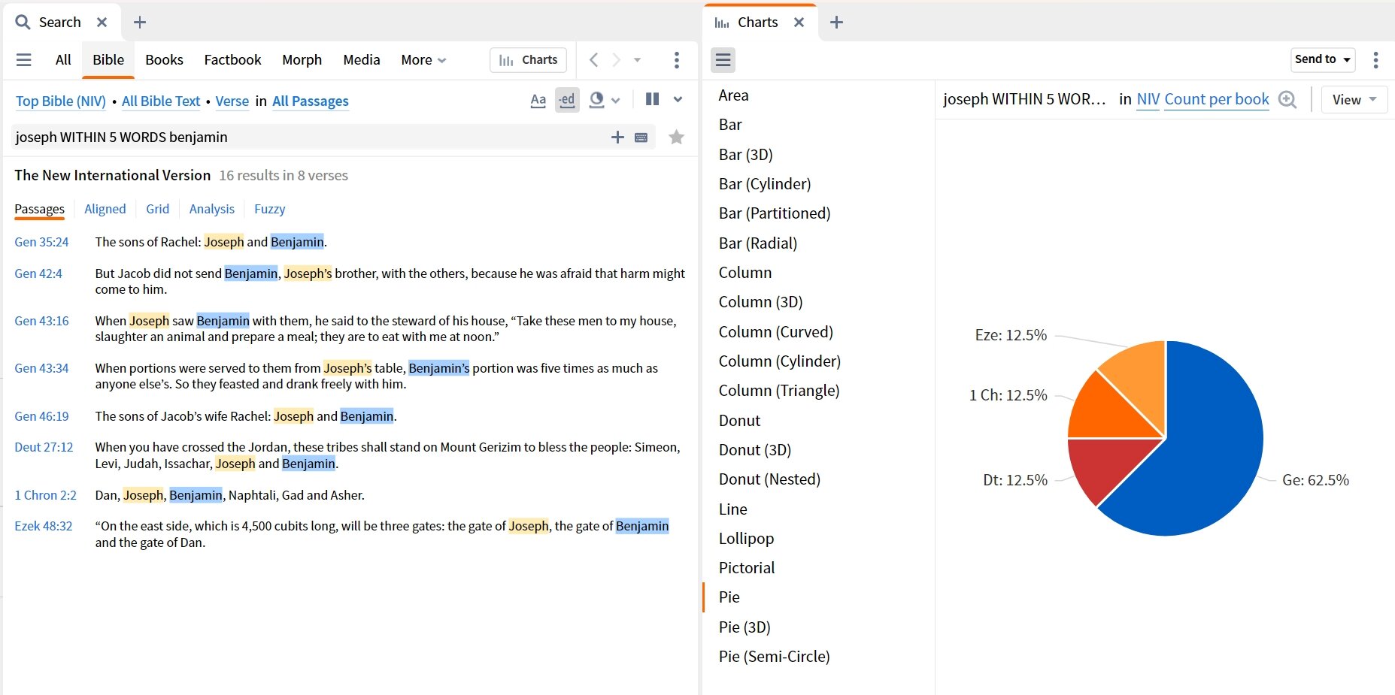
Task: Switch to Grid results view
Action: click(157, 209)
